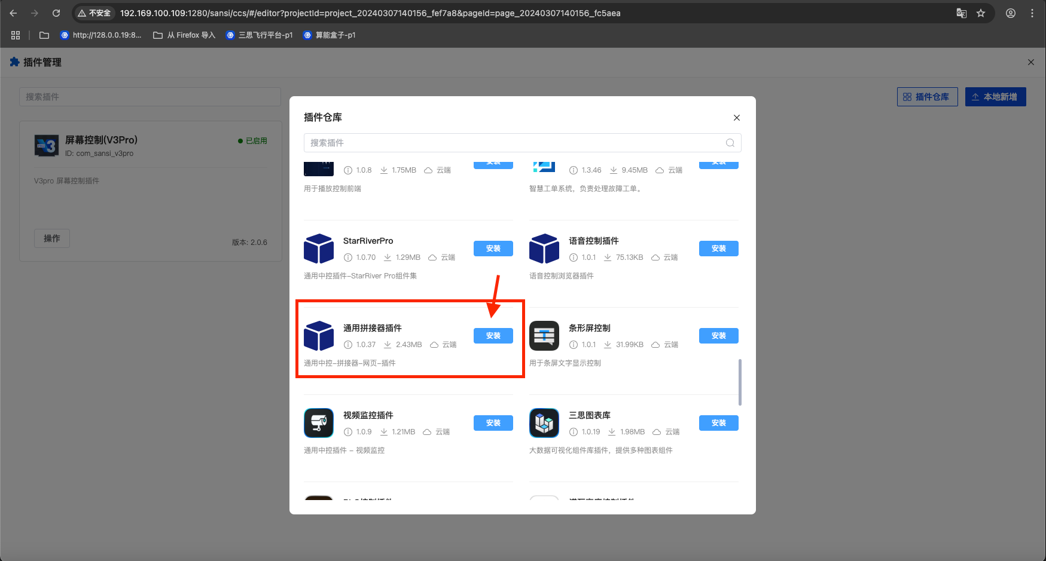Close the 插件仓库 dialog

737,118
